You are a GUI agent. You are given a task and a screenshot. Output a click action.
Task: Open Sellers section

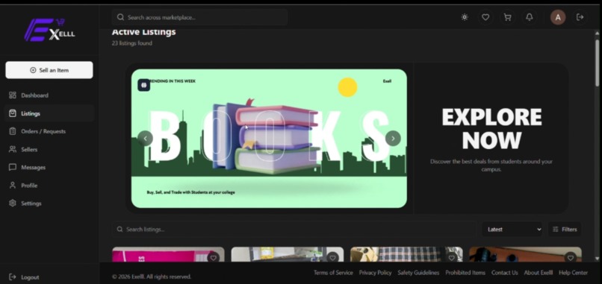(x=49, y=150)
